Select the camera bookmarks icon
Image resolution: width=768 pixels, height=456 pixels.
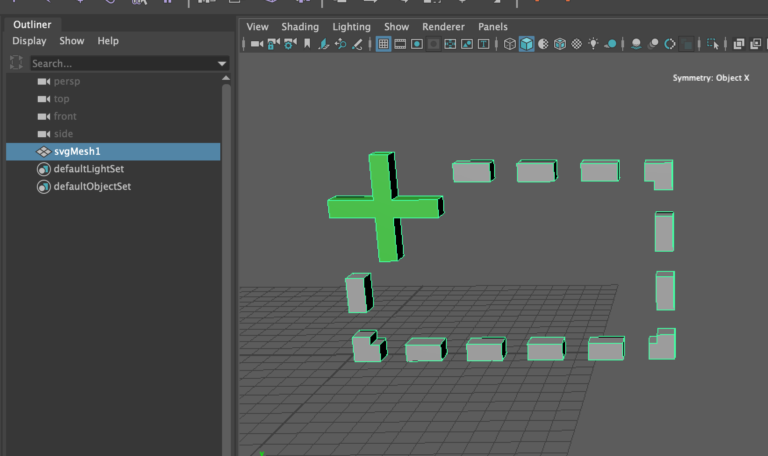(307, 44)
